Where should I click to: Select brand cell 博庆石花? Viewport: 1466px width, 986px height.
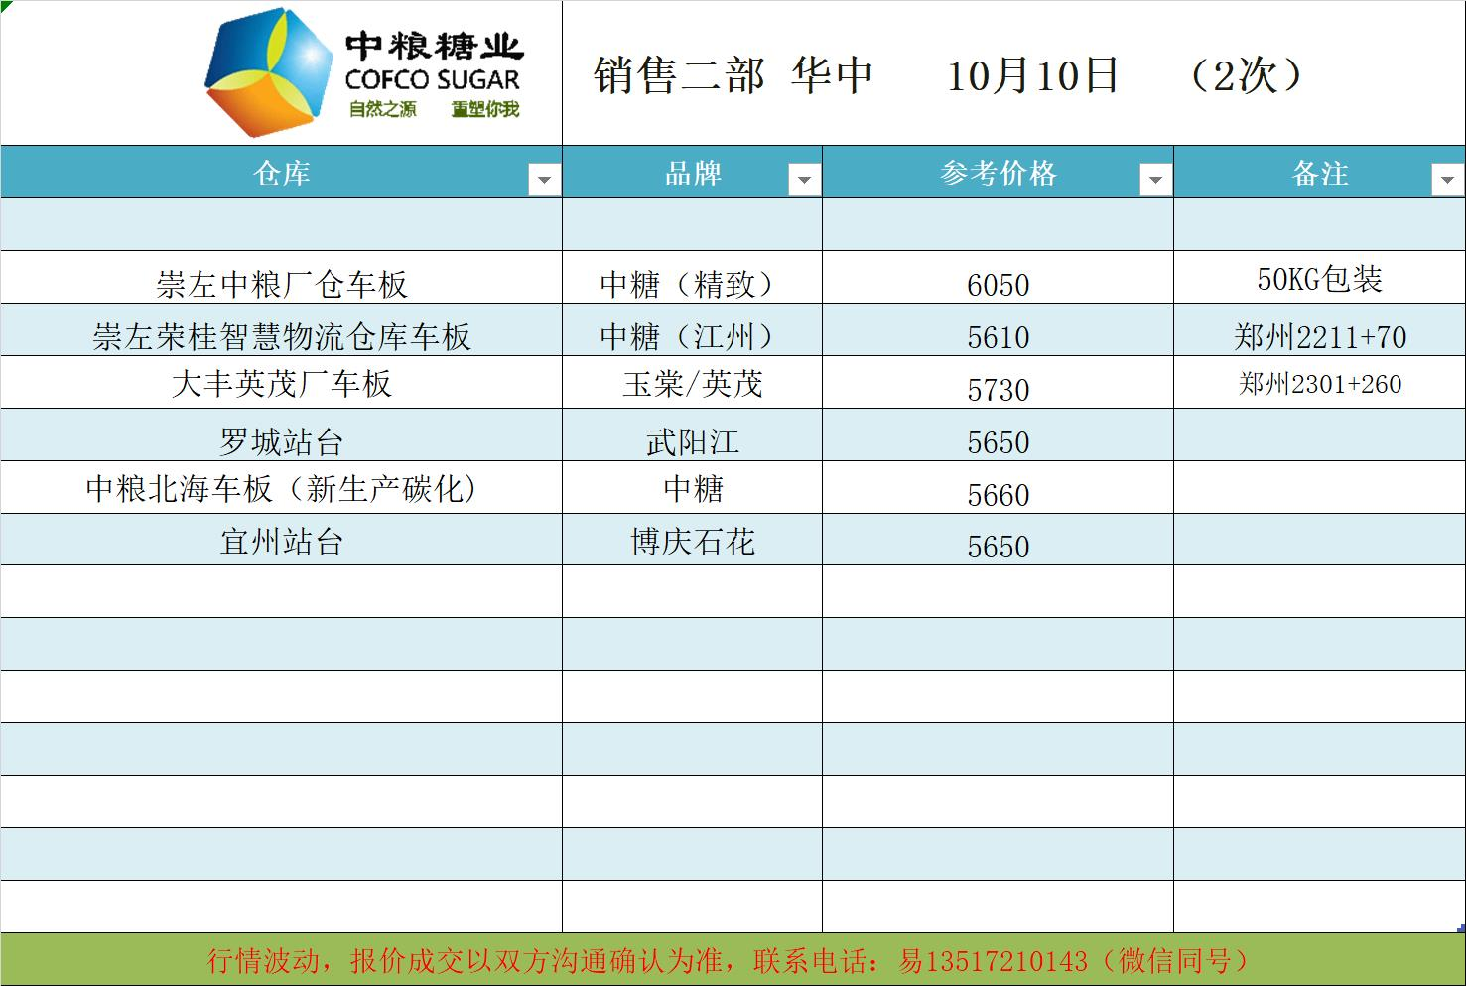[x=693, y=542]
